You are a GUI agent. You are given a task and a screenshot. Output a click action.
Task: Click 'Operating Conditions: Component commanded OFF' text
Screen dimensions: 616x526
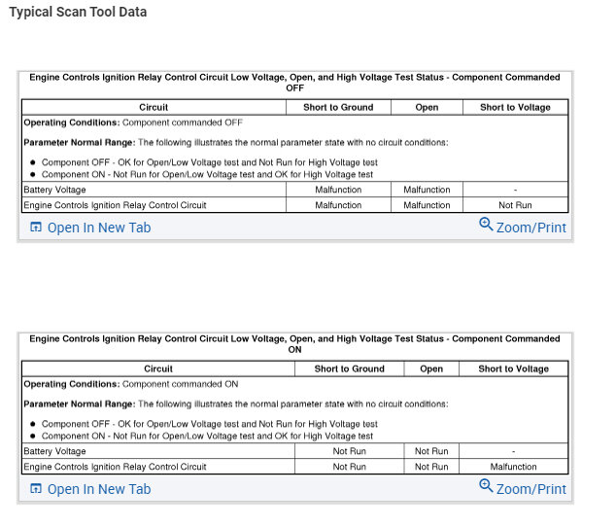click(x=133, y=123)
